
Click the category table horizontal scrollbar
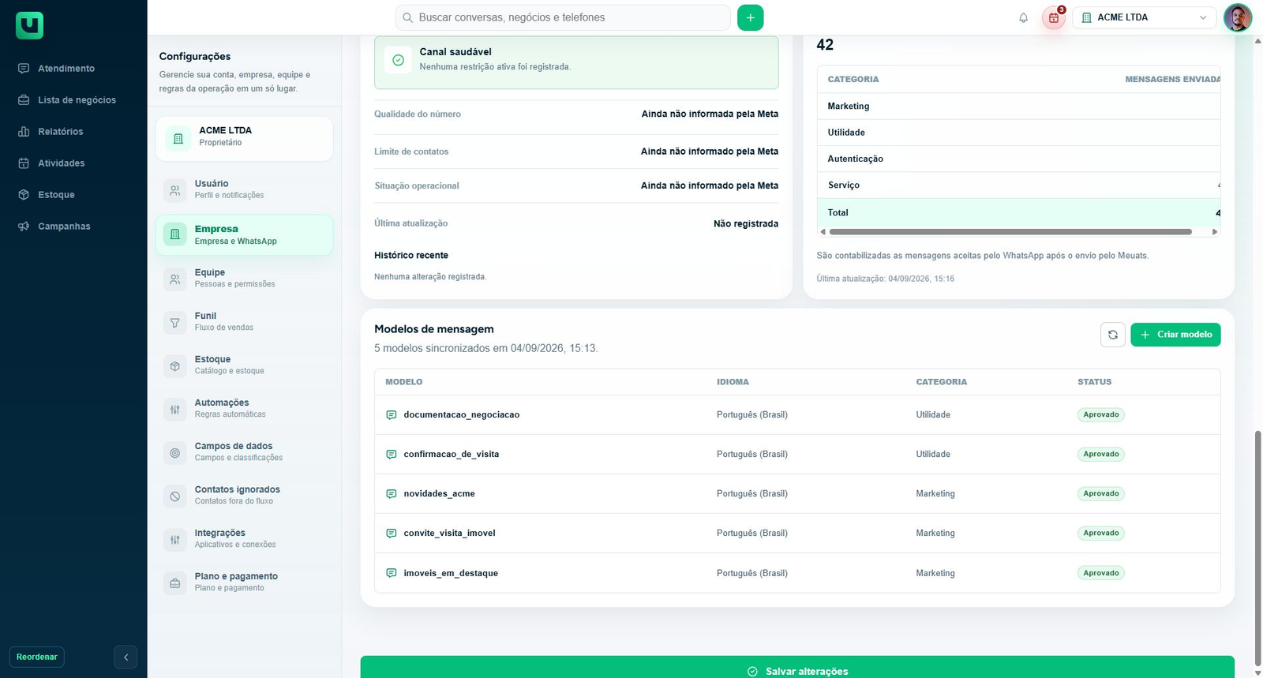(1010, 232)
